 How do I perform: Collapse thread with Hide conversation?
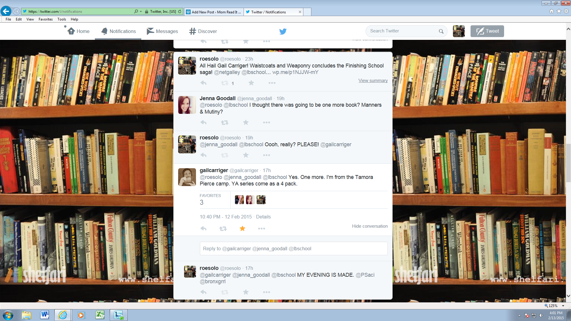[370, 226]
